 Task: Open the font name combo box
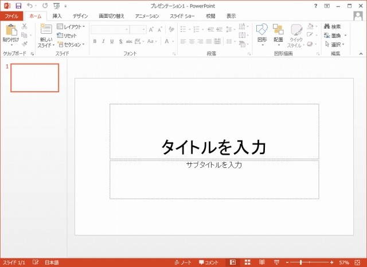click(110, 29)
